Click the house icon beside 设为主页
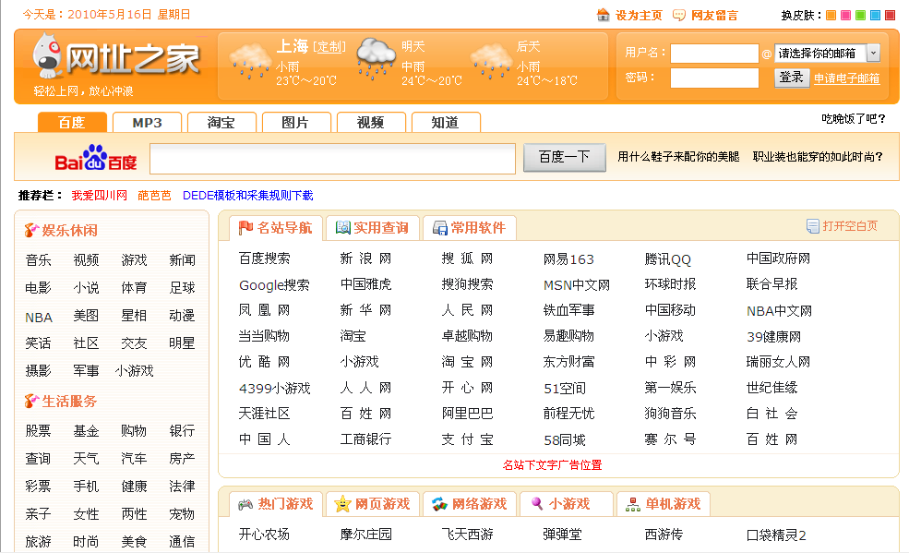This screenshot has width=909, height=553. pyautogui.click(x=603, y=15)
